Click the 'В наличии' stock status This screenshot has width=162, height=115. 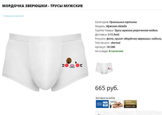coord(116,51)
